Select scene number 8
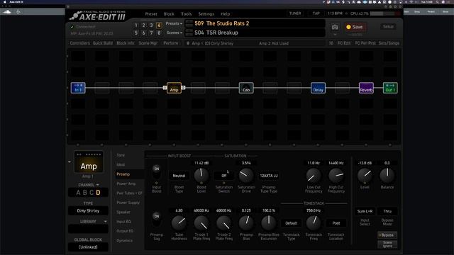 click(159, 33)
